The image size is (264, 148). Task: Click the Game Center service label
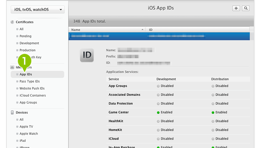point(119,112)
